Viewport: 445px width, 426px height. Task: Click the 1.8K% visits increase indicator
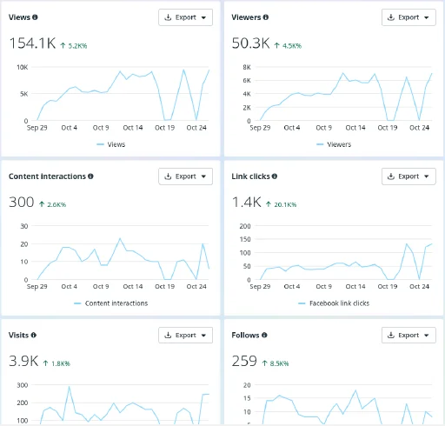tap(56, 363)
